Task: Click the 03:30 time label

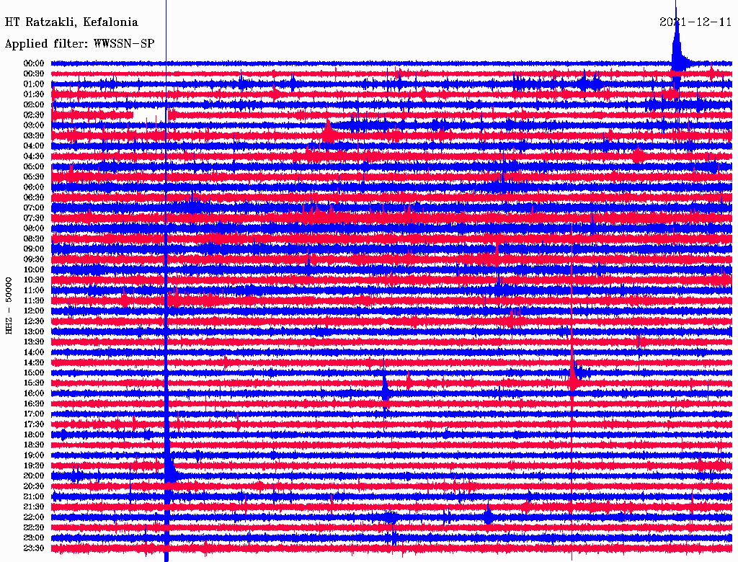Action: (34, 135)
